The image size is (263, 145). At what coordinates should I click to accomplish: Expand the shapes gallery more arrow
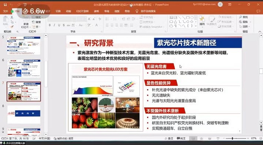click(196, 26)
